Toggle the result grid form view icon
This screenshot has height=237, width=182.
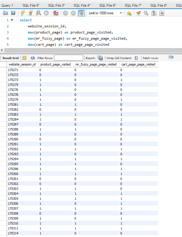tap(24, 58)
